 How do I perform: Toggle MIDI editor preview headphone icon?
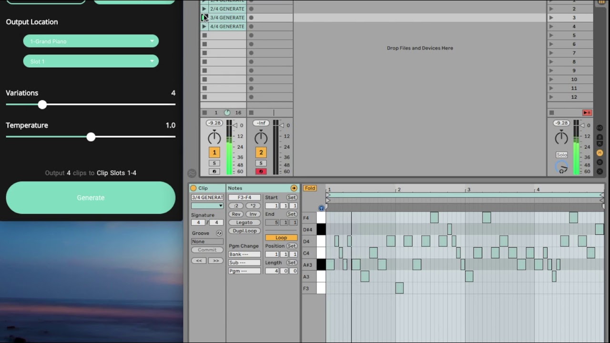[321, 208]
